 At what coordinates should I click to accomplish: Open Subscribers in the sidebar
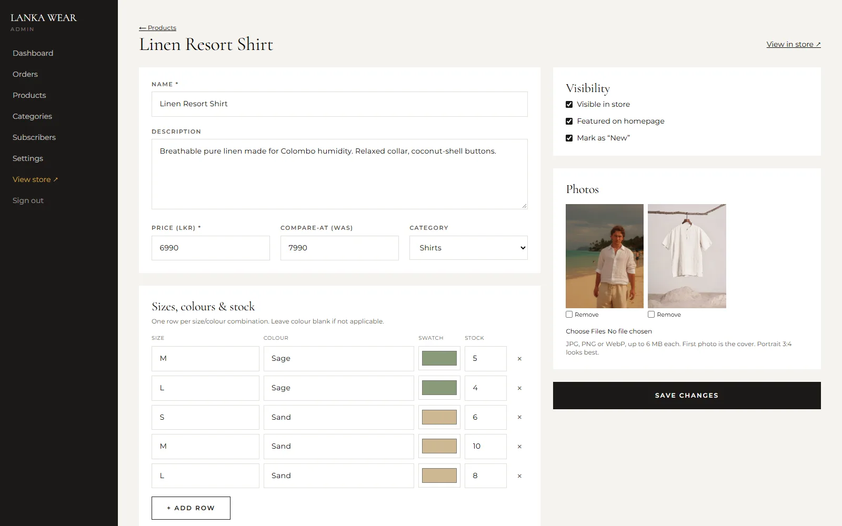tap(34, 137)
